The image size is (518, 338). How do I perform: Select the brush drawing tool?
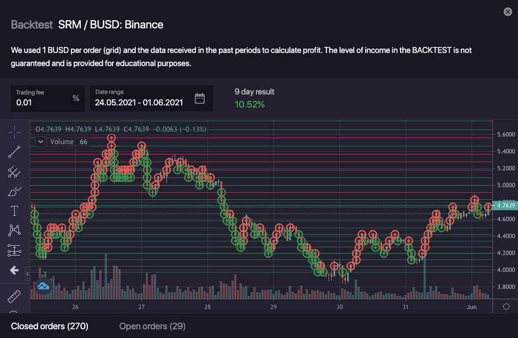click(x=15, y=192)
